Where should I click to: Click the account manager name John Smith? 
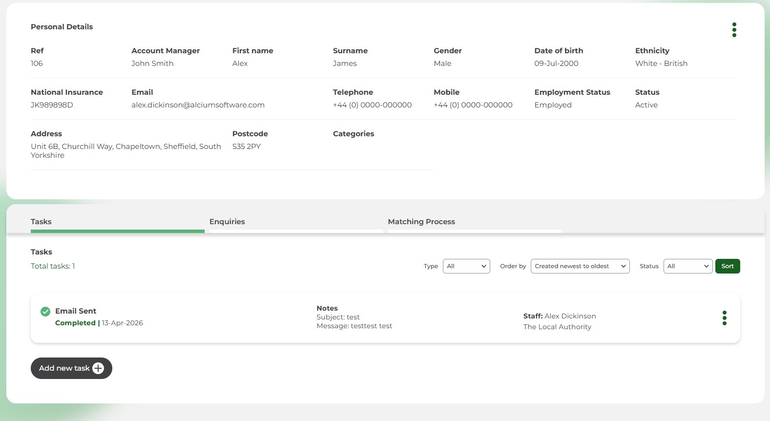pyautogui.click(x=152, y=63)
